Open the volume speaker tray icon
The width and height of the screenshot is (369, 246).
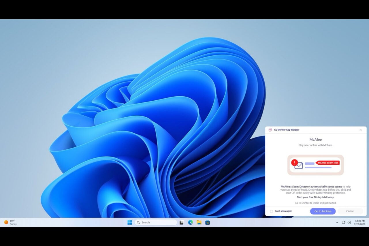[x=349, y=223]
